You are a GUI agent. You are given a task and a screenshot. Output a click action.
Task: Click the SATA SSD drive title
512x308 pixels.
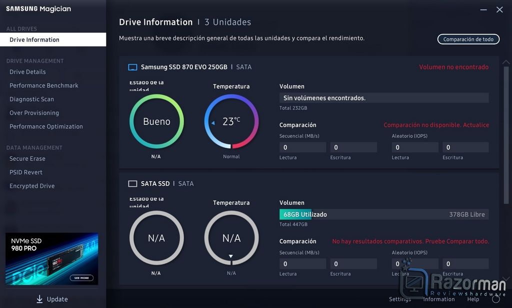click(x=155, y=184)
